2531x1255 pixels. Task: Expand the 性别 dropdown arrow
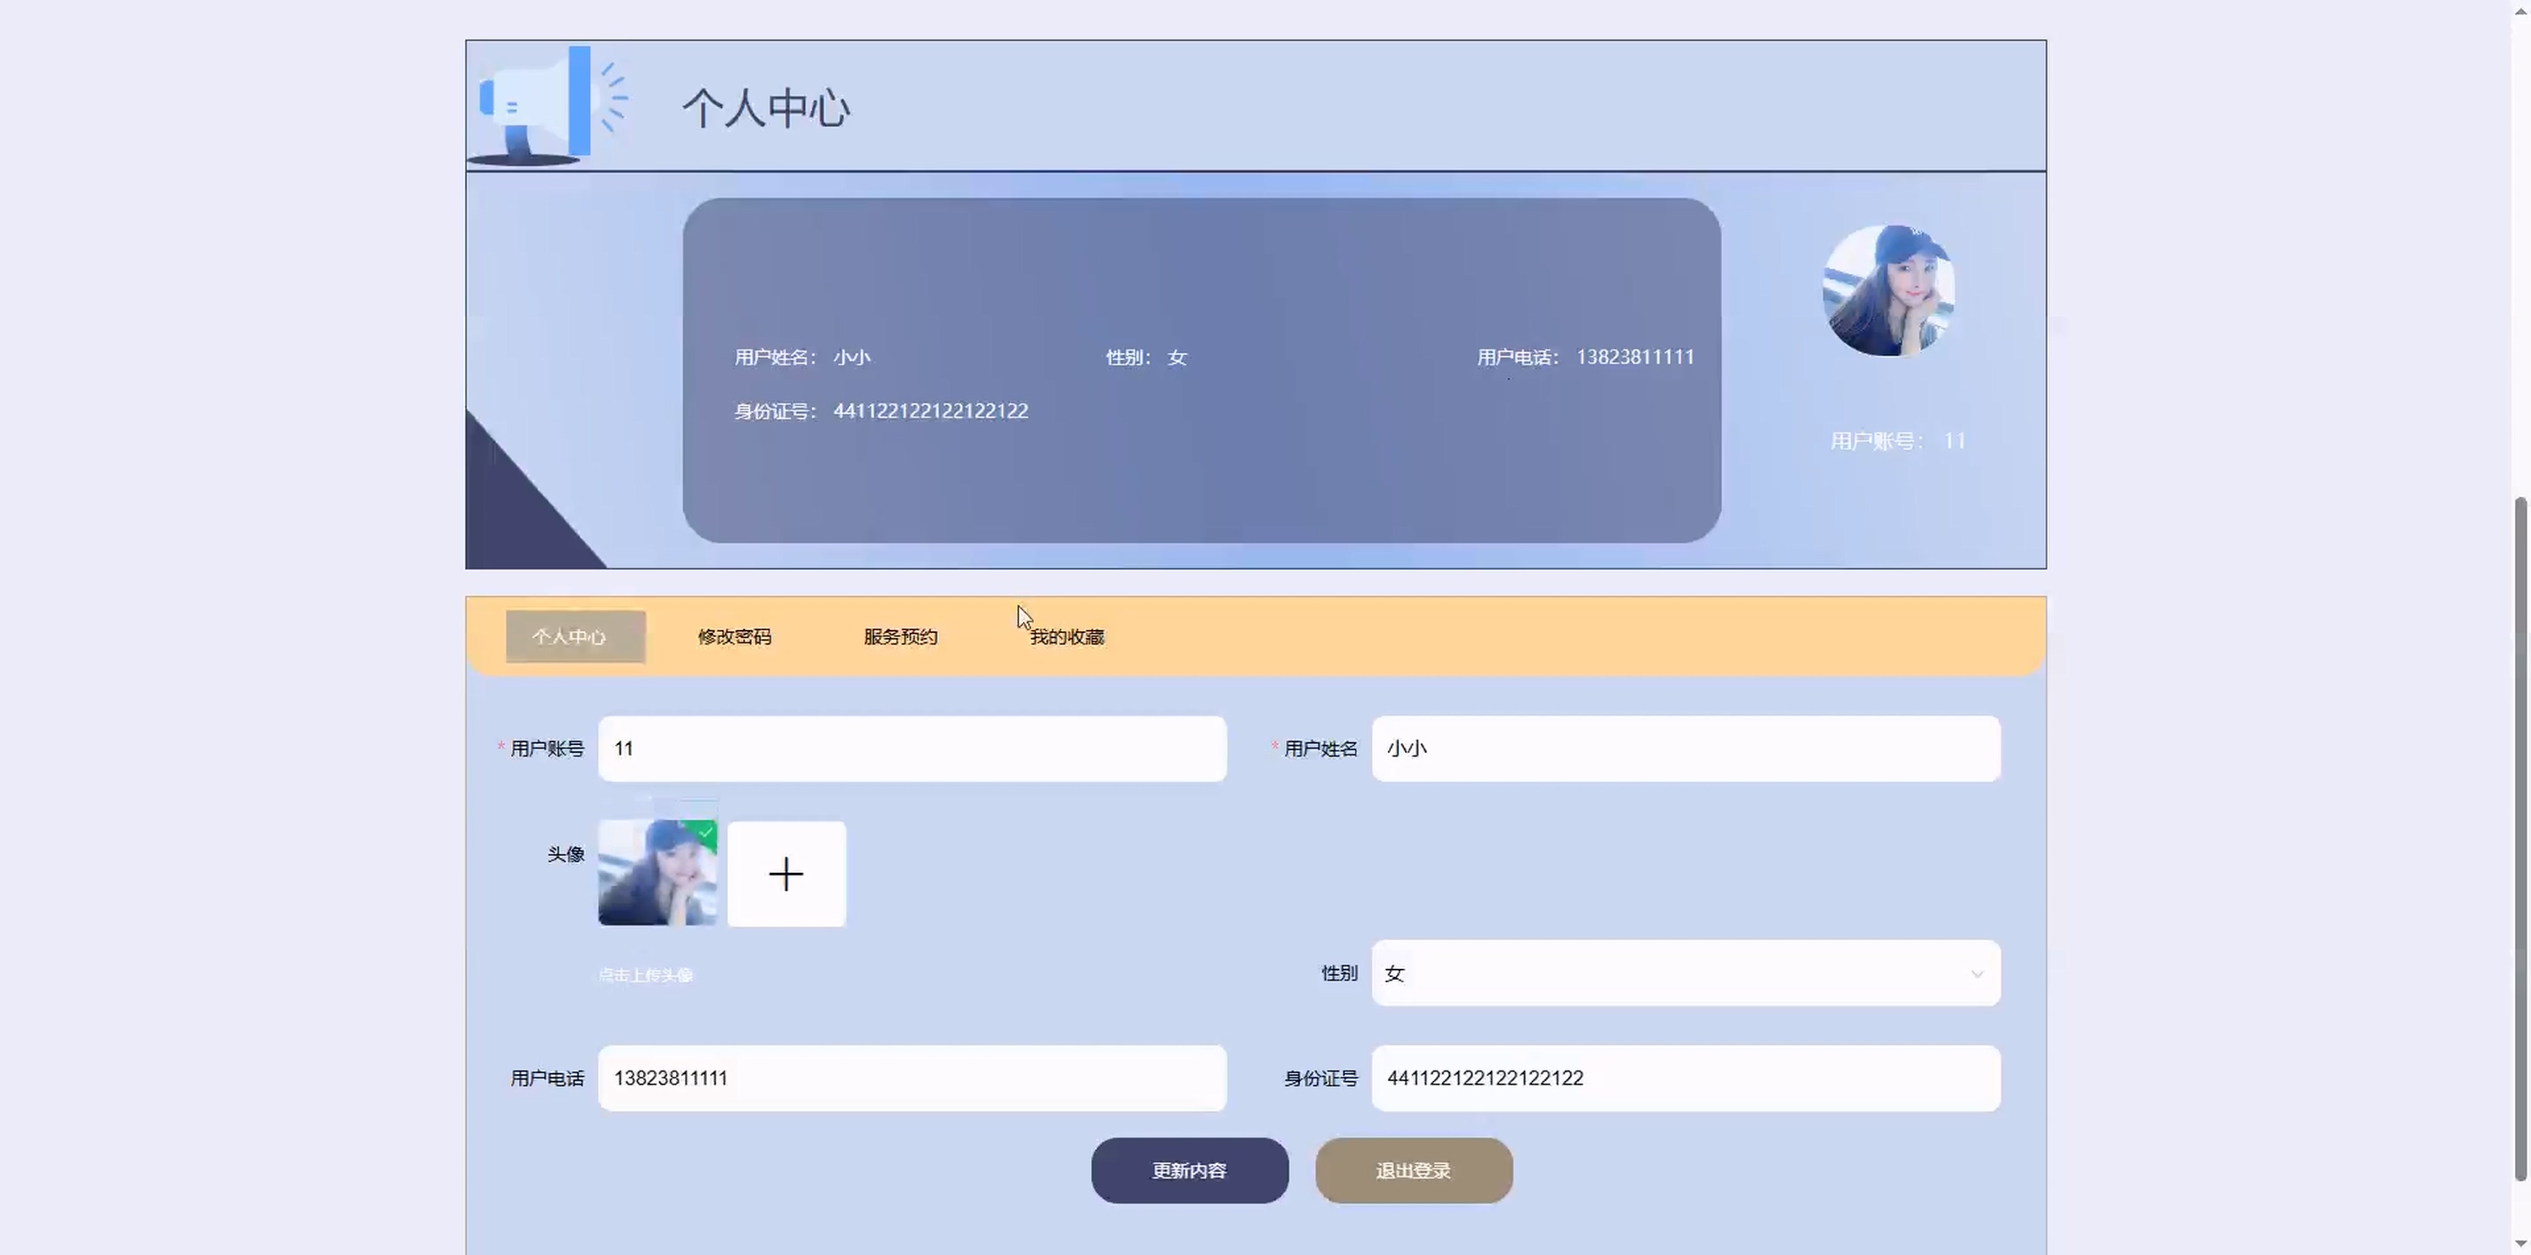point(1976,974)
